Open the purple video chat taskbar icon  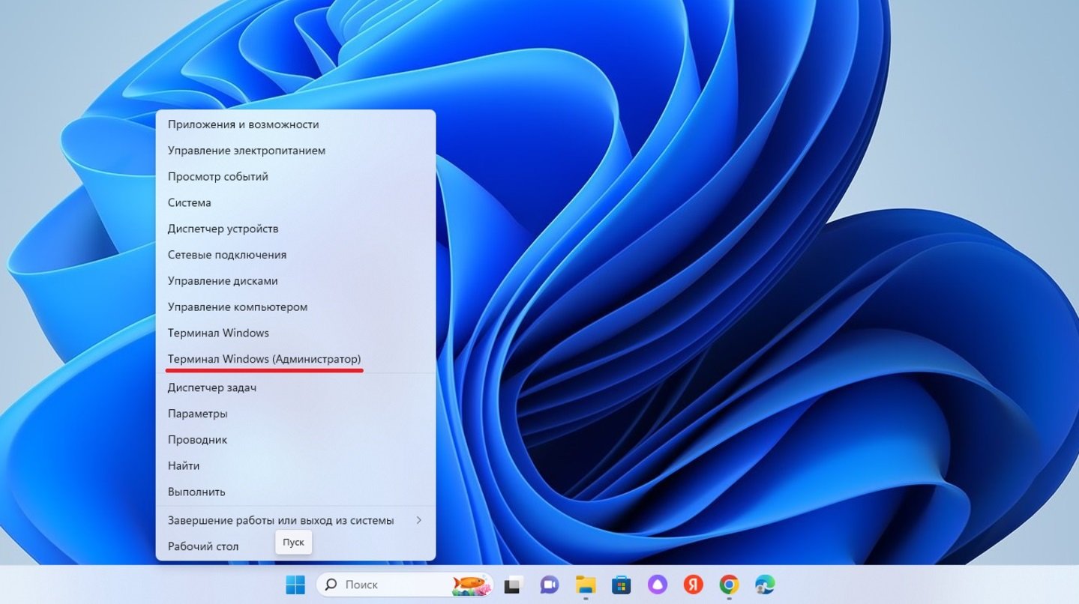[x=549, y=585]
